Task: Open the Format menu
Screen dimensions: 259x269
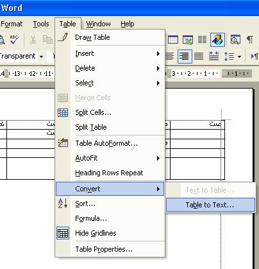Action: 12,24
